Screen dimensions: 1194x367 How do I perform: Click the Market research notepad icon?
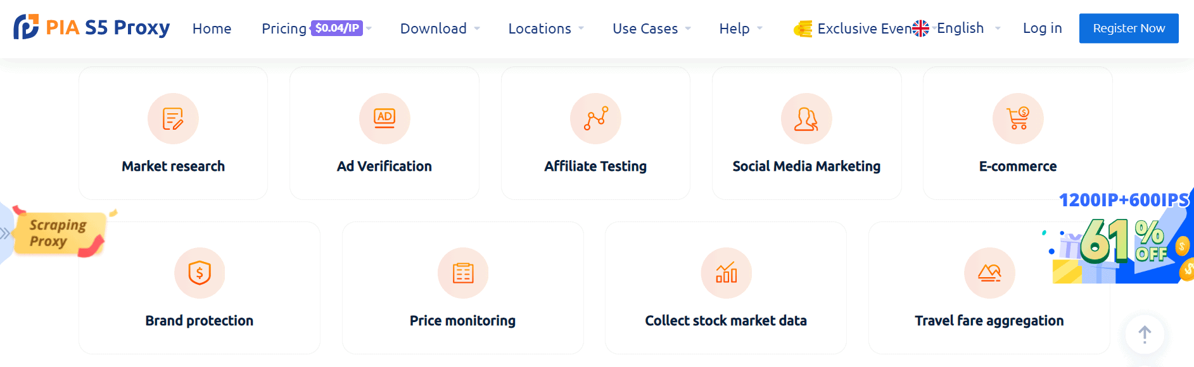[173, 119]
